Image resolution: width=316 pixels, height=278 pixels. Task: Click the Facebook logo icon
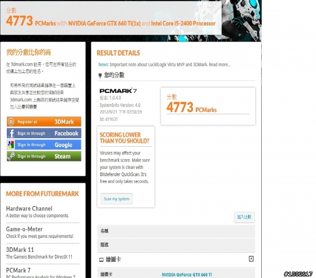[x=11, y=133]
